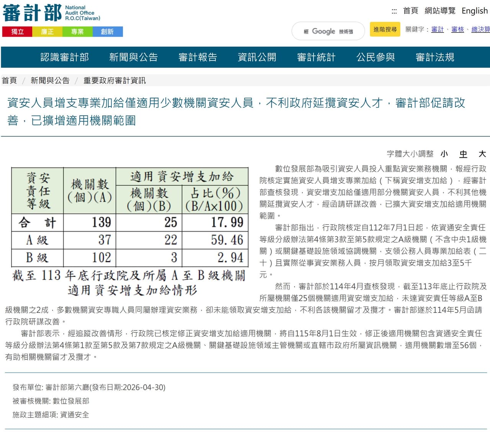Click the 進階搜尋 advanced search button

[x=385, y=29]
